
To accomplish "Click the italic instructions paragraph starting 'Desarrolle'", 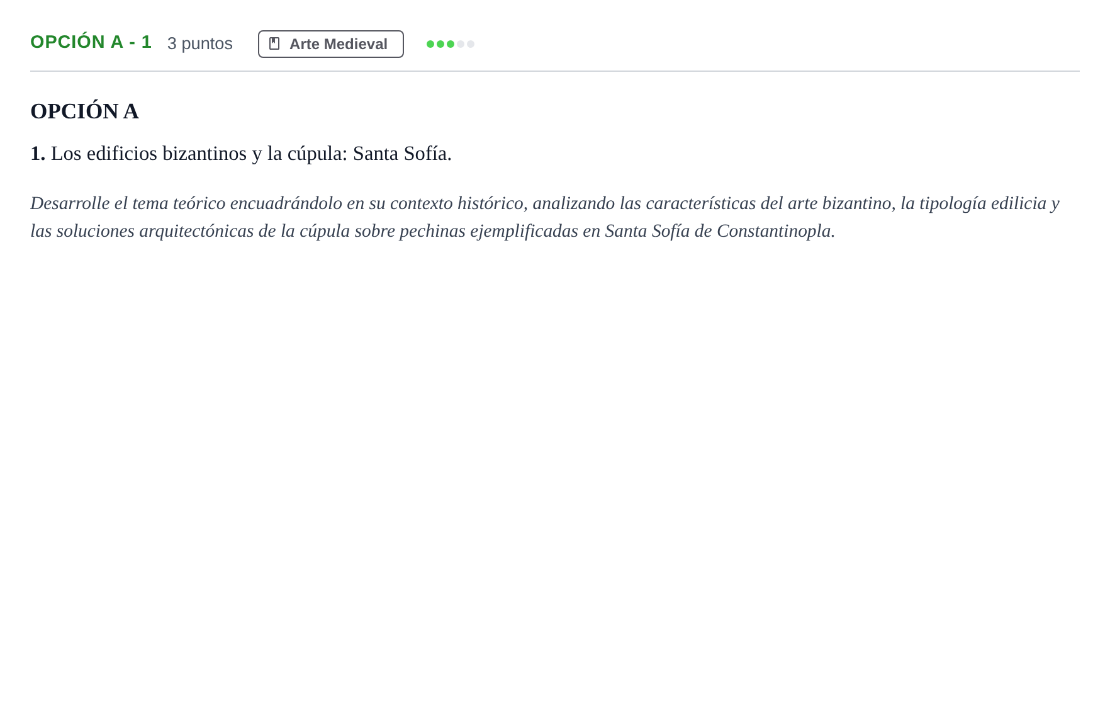I will 545,217.
